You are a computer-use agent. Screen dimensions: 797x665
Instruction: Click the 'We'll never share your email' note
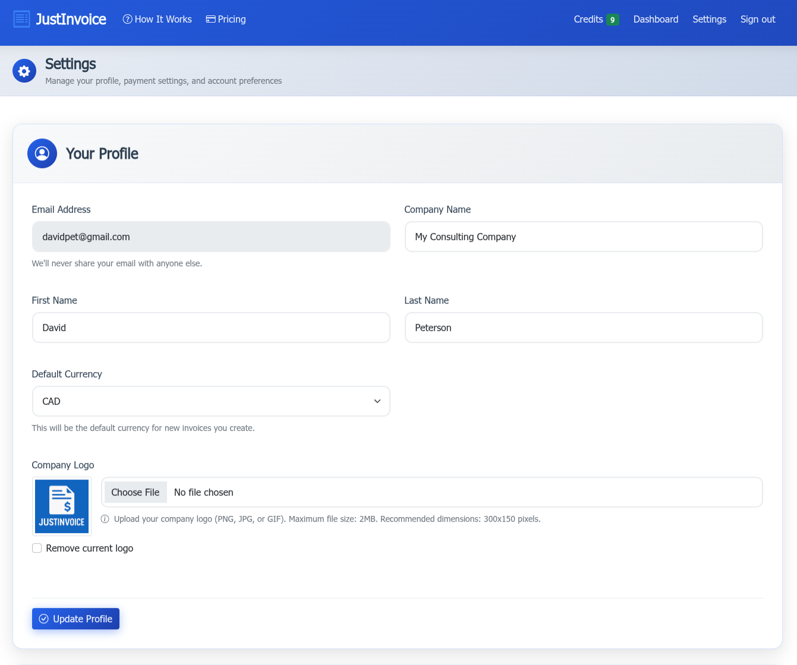pos(117,263)
